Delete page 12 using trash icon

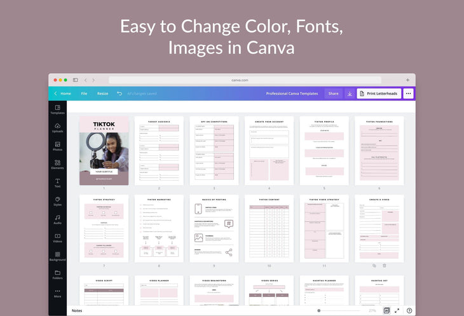pyautogui.click(x=384, y=265)
